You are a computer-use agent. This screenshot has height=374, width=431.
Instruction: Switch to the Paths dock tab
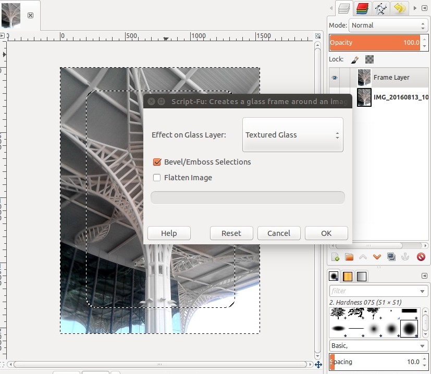coord(380,8)
